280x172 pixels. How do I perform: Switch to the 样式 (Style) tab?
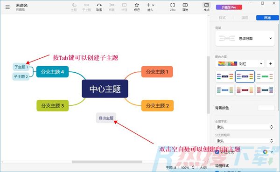tap(222, 18)
